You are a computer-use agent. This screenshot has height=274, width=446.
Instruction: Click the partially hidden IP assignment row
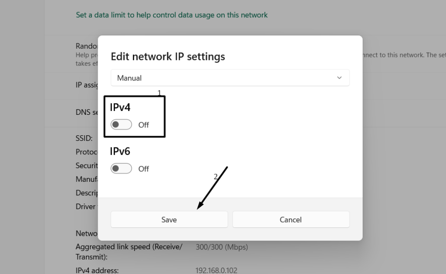(x=87, y=85)
